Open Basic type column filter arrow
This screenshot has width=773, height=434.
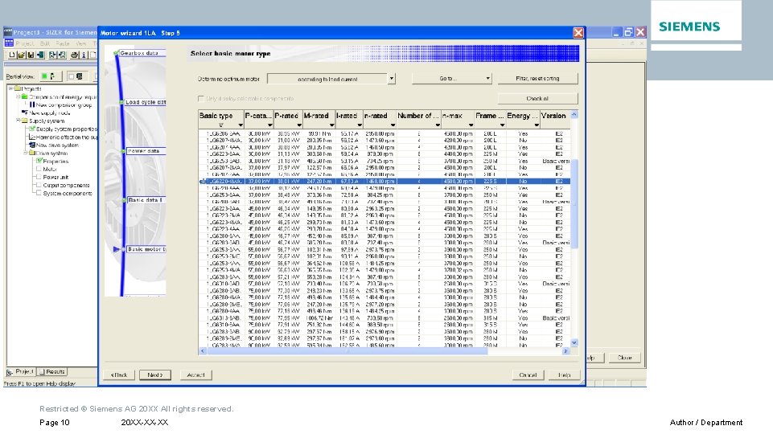point(240,125)
